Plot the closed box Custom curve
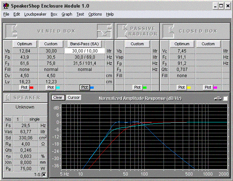Image resolution: width=233 pixels, height=181 pixels. pos(208,87)
